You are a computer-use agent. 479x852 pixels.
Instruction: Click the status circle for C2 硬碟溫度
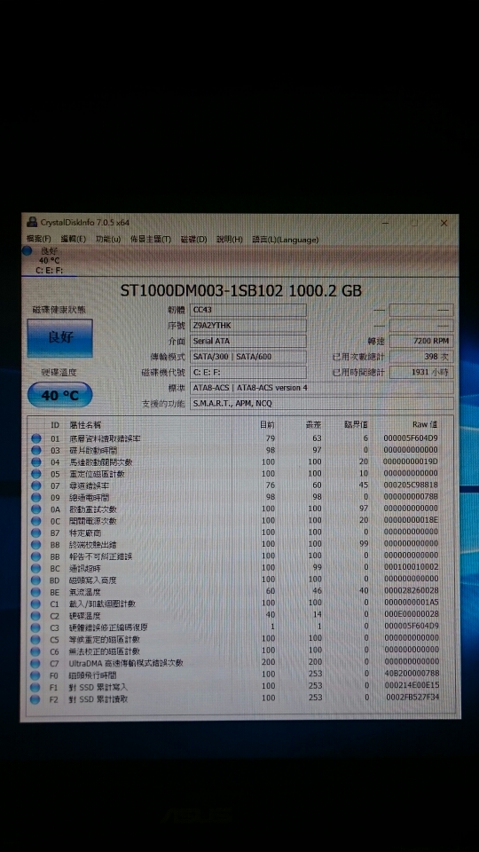[36, 616]
